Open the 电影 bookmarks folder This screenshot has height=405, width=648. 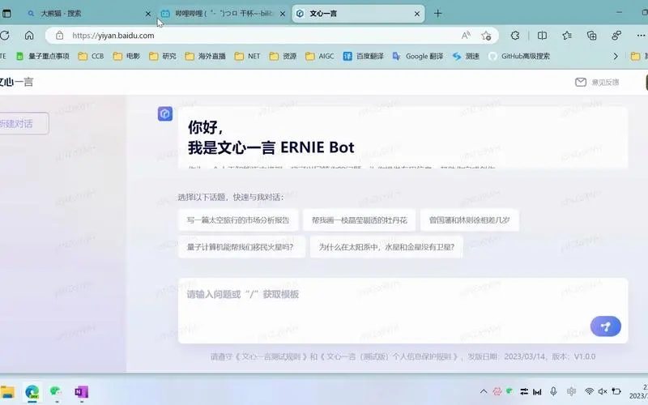tap(127, 56)
